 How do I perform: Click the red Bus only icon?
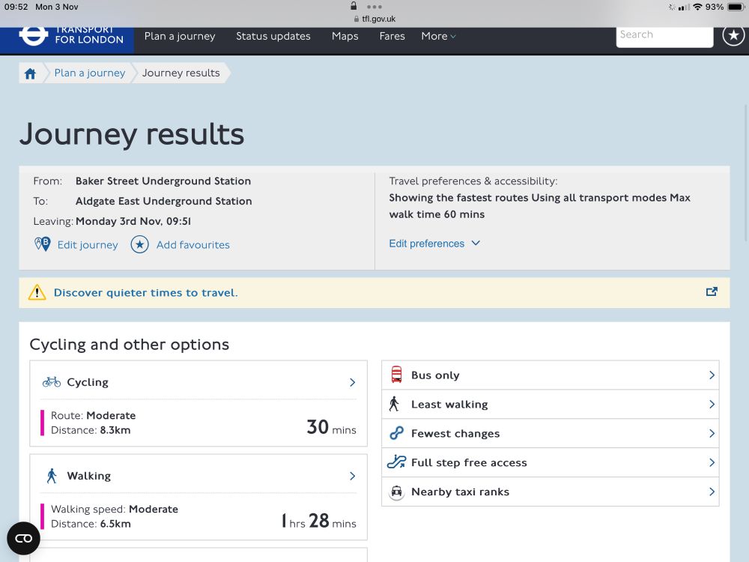[x=396, y=375]
